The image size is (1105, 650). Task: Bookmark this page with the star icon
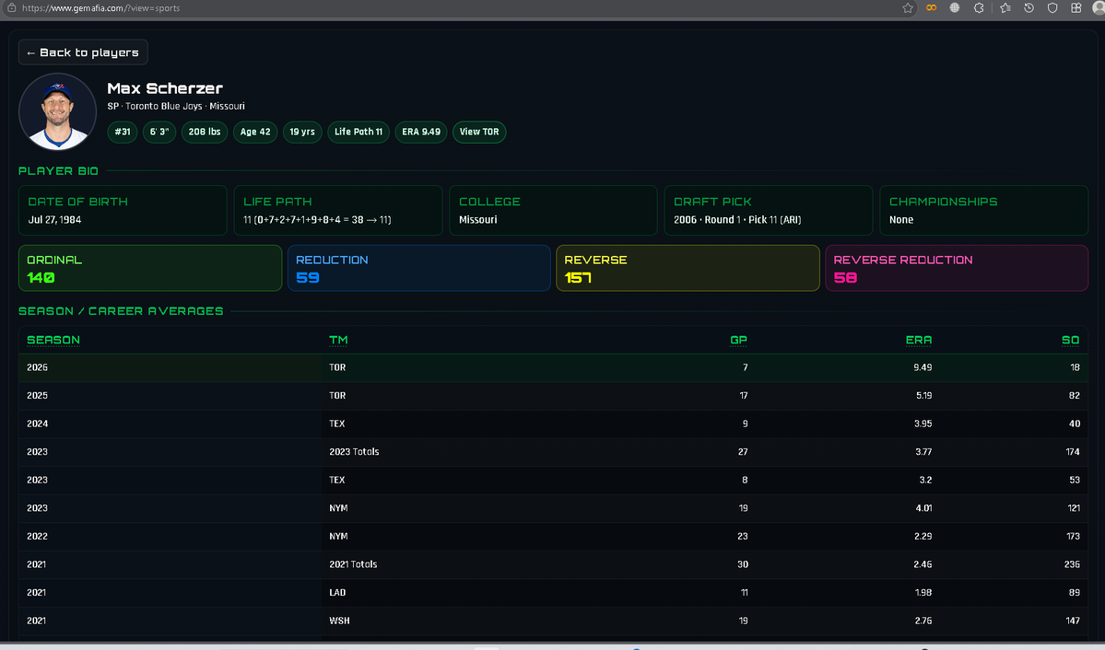coord(908,7)
